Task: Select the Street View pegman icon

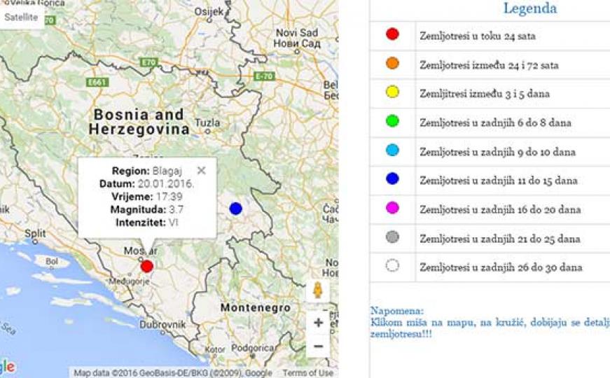Action: [x=318, y=290]
